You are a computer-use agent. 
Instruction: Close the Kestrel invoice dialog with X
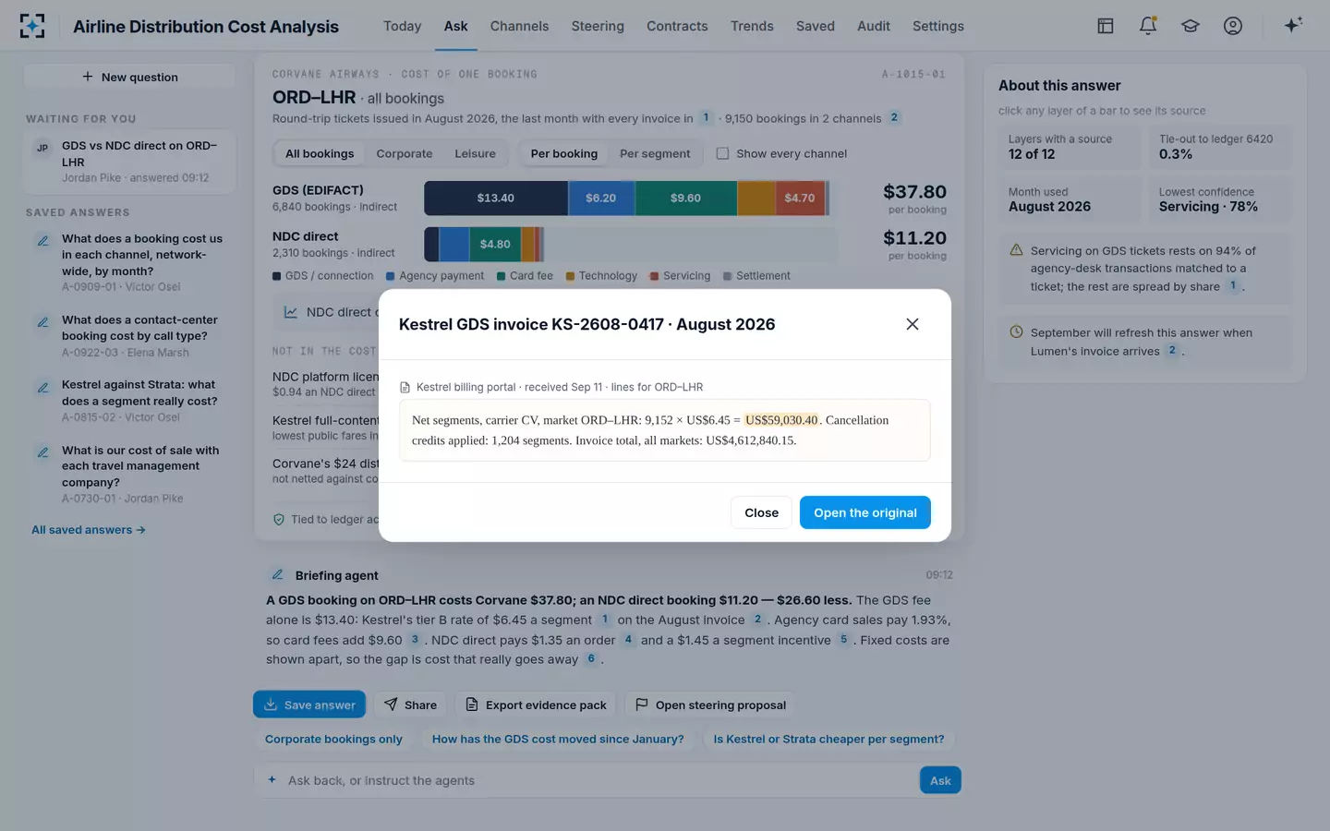pos(913,324)
